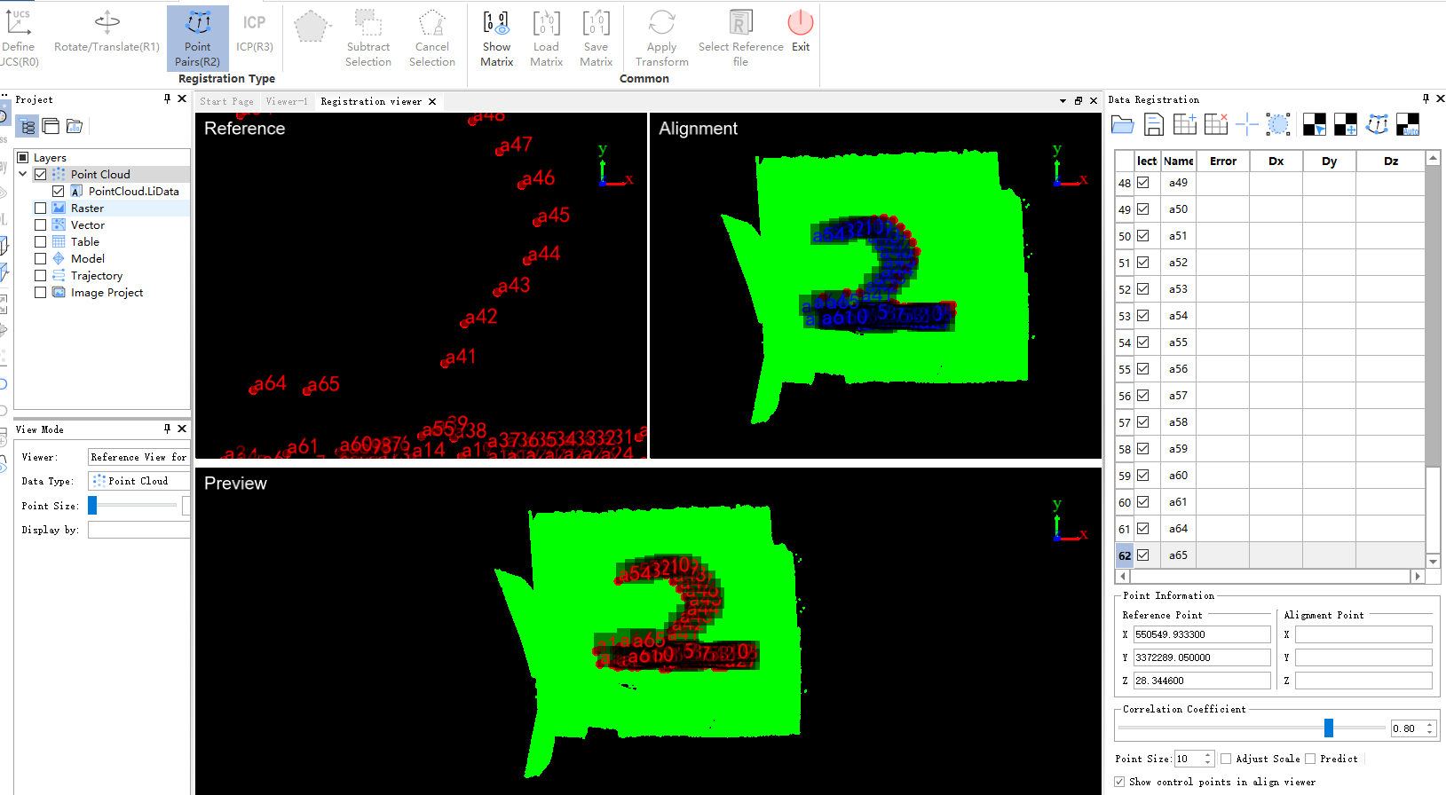Enable the Table layer checkbox
The image size is (1446, 795).
click(40, 242)
